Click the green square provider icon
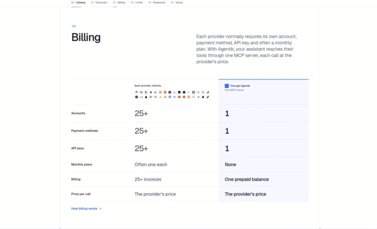Viewport: 377px width, 229px height. 151,97
